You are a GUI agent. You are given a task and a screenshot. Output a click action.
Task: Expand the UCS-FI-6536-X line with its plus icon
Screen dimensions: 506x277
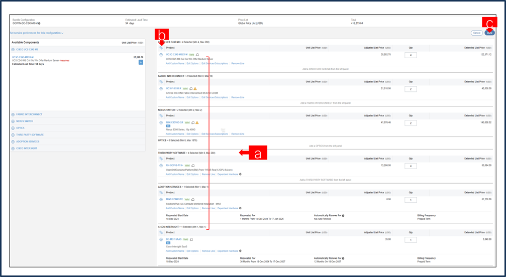point(161,89)
